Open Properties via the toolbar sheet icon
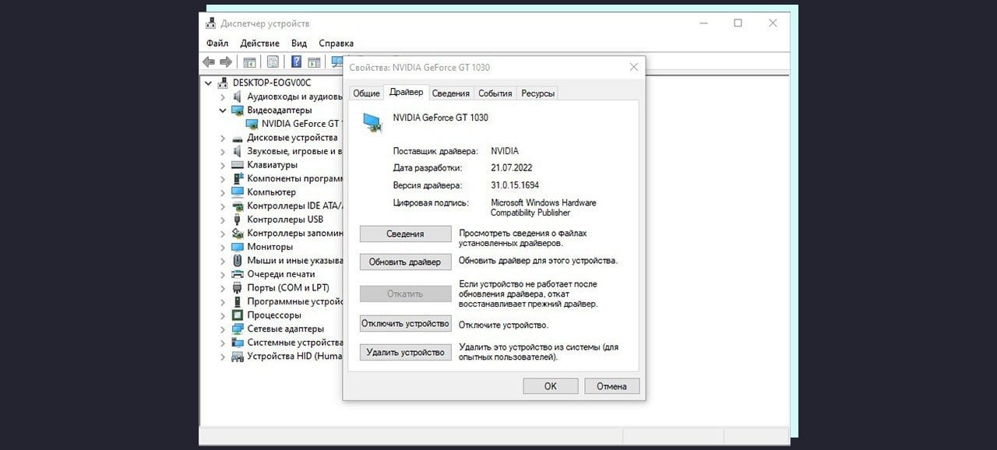 pos(273,62)
